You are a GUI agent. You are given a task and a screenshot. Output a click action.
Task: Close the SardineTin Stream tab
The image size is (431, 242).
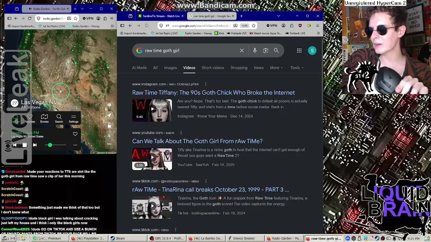coord(183,16)
